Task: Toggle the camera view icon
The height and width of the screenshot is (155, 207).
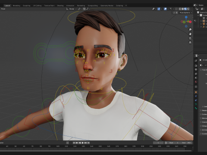Action: (x=190, y=38)
